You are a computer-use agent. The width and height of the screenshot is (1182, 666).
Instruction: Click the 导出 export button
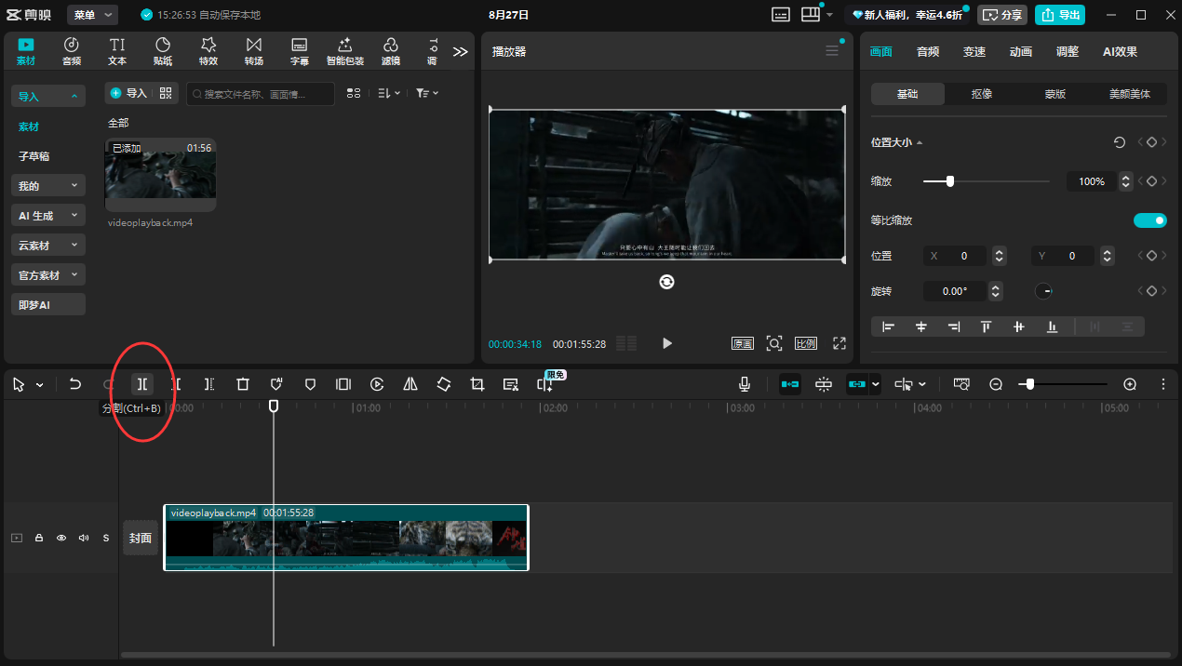[x=1060, y=15]
